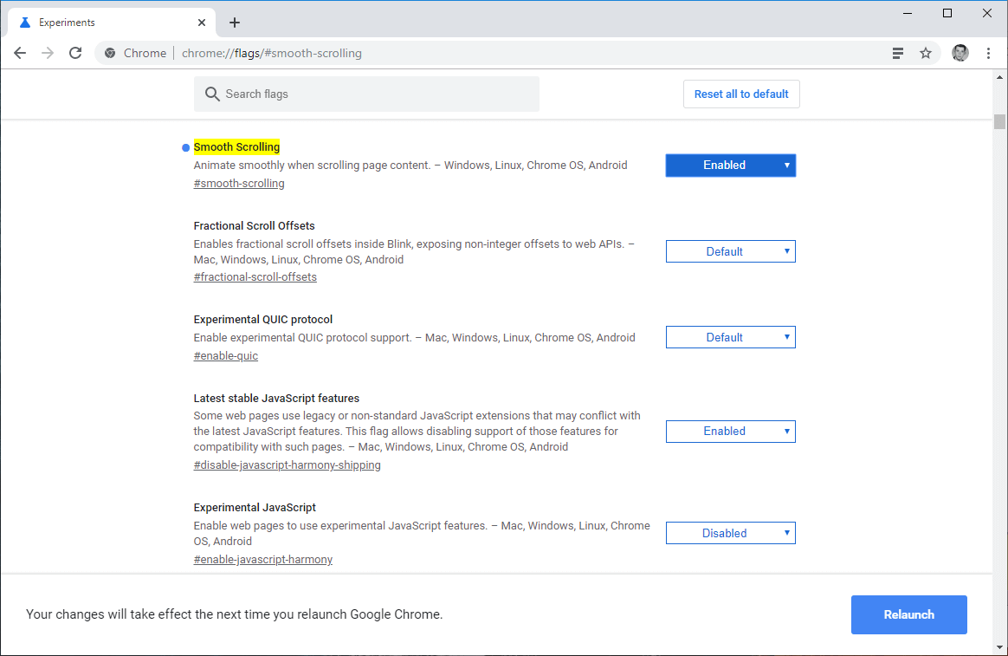Expand the Fractional Scroll Offsets dropdown
This screenshot has height=656, width=1008.
pos(730,251)
